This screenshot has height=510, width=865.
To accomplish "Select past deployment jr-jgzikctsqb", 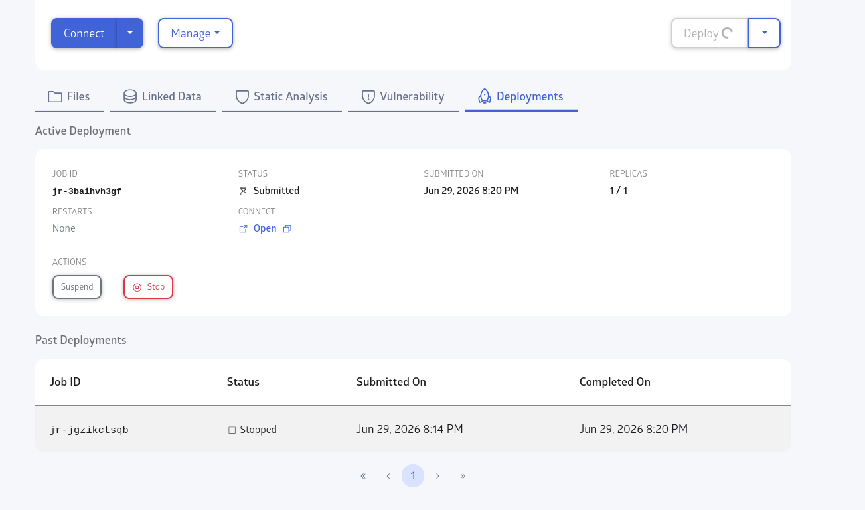I will coord(89,430).
